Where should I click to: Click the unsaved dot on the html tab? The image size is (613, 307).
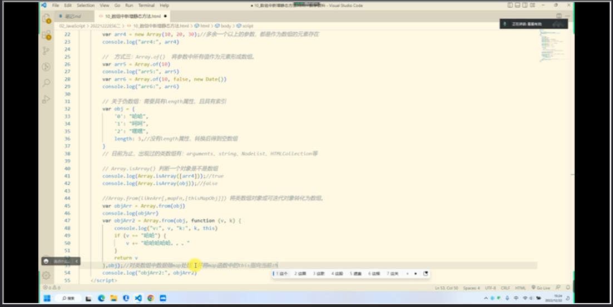tap(165, 17)
